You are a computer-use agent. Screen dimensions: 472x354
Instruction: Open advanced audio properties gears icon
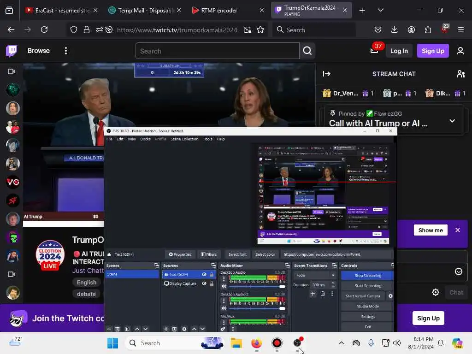tap(223, 329)
